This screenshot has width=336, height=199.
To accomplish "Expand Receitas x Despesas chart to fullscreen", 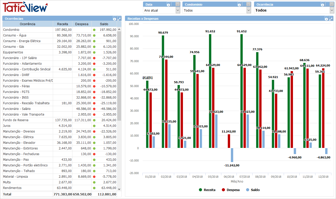I will 331,18.
